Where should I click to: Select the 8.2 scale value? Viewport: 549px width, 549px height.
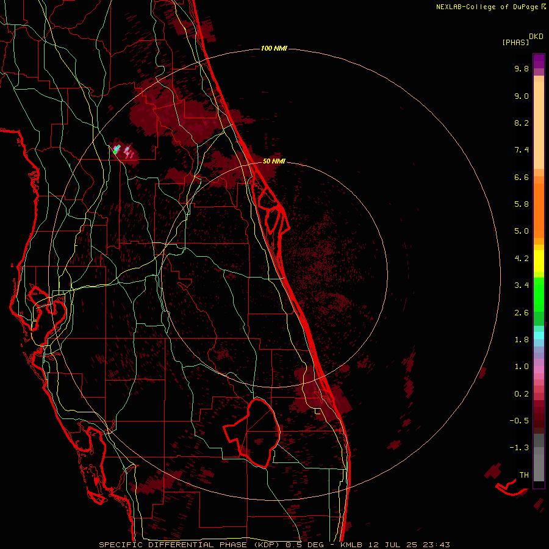coord(522,123)
